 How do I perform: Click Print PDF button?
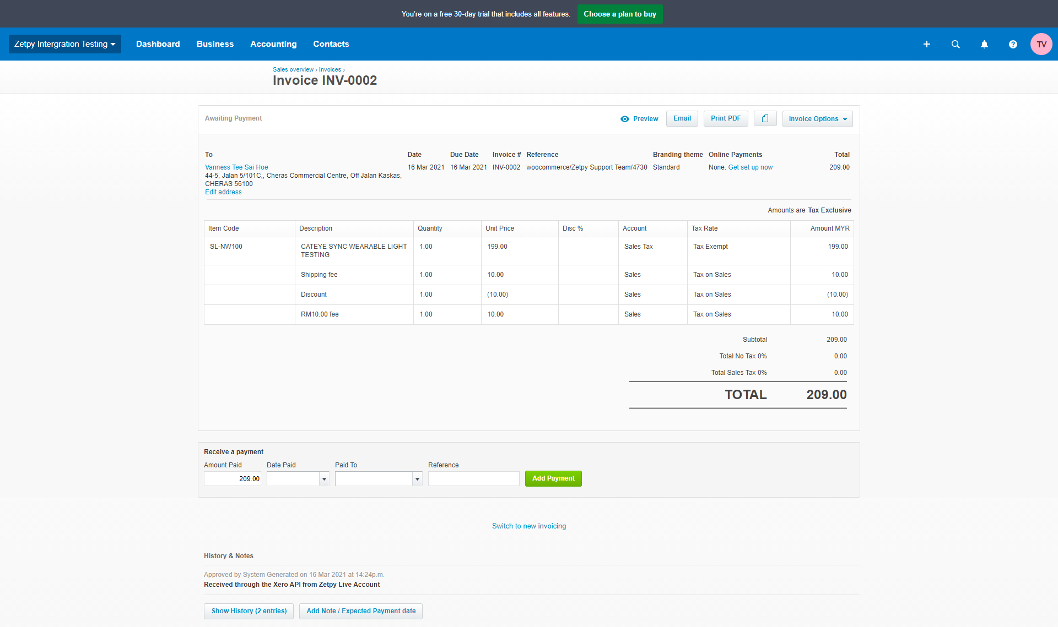[x=725, y=118]
